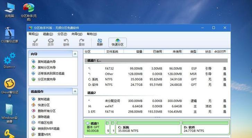
Task: Click the 重做 (redo) toolbar button
Action: [82, 42]
